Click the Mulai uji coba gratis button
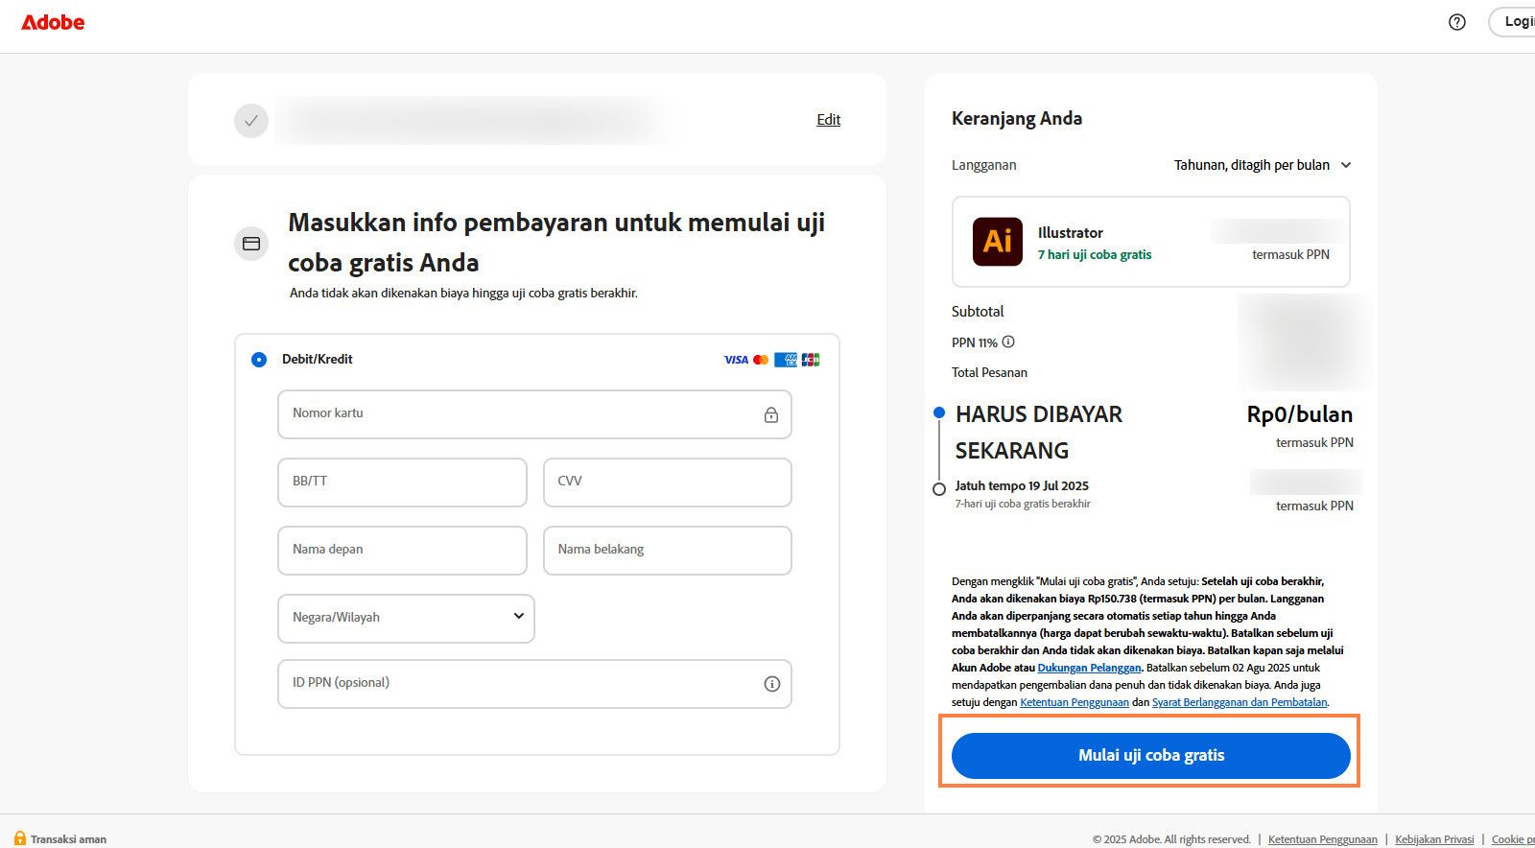This screenshot has width=1535, height=848. tap(1150, 756)
